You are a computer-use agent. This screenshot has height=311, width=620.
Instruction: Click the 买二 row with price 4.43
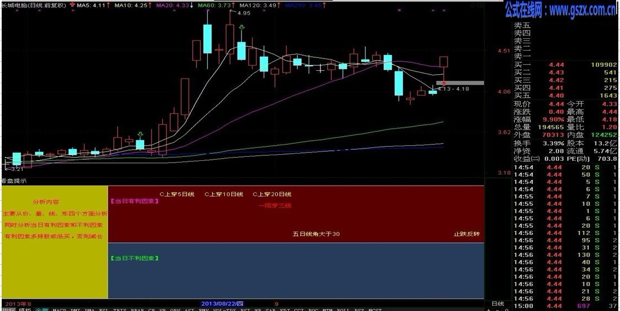pyautogui.click(x=565, y=72)
